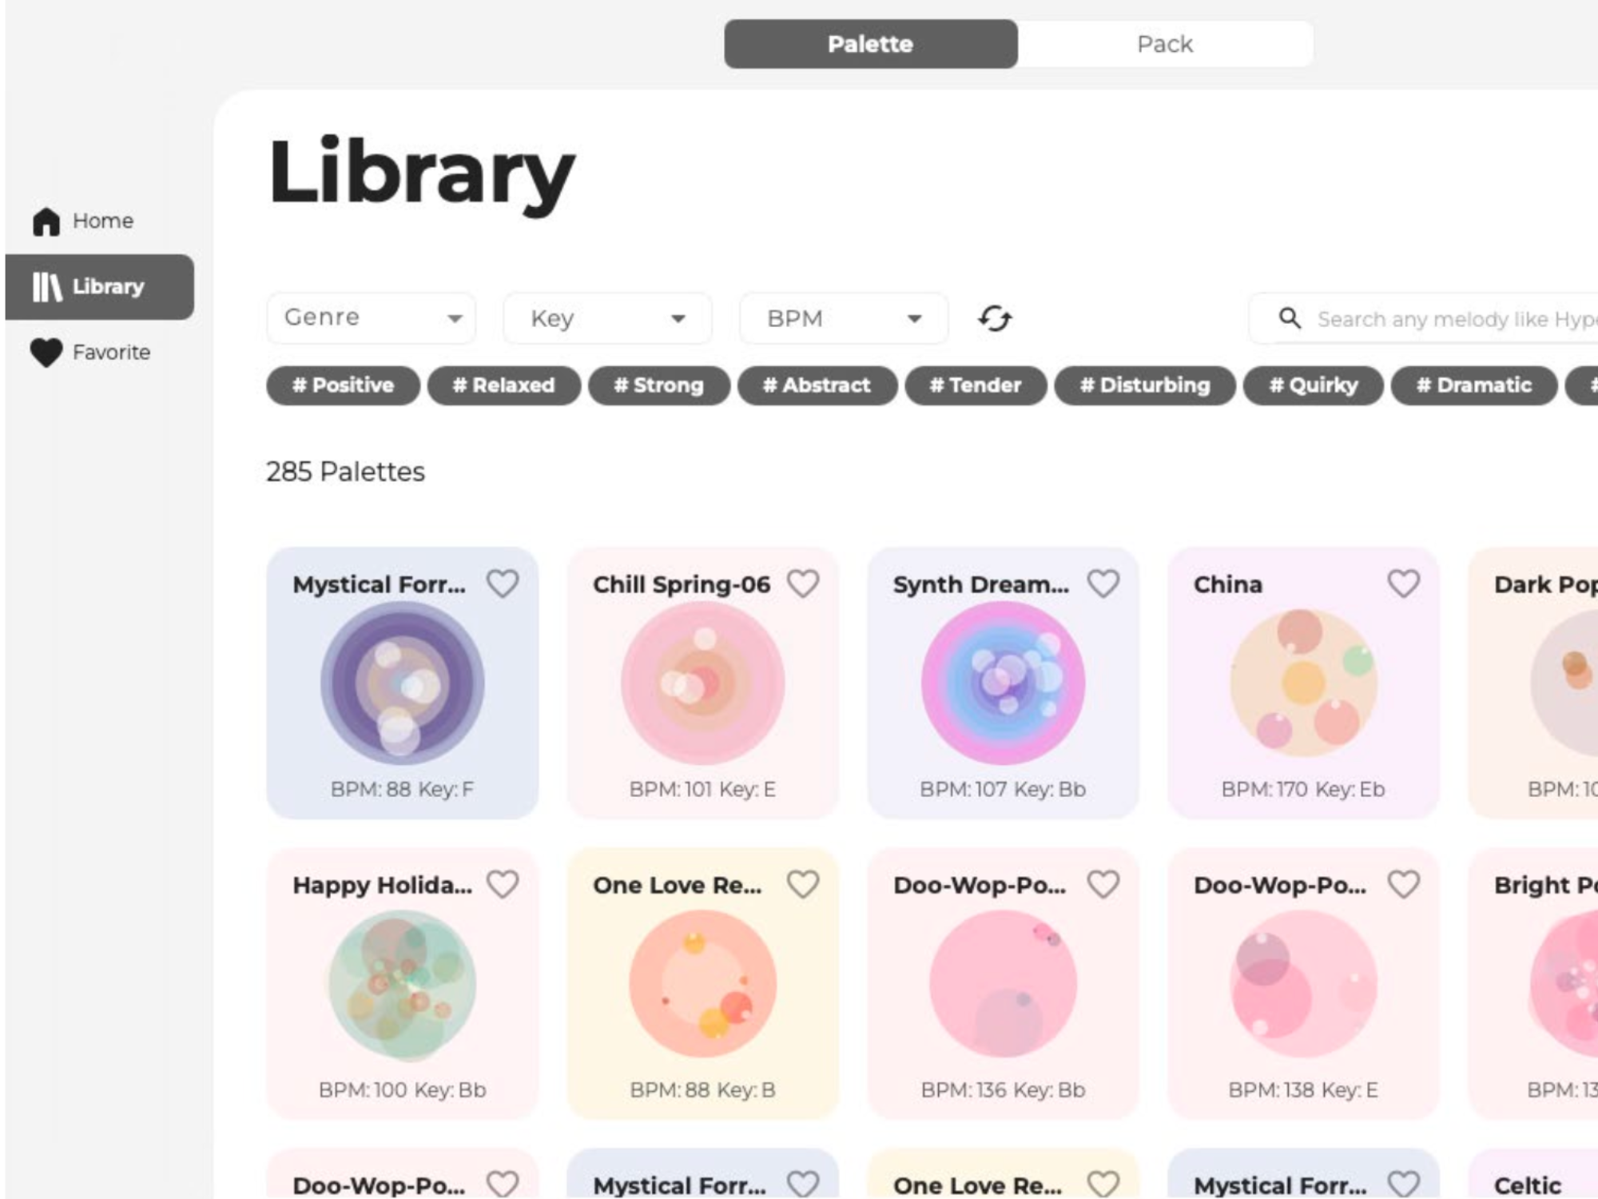
Task: Reset filters with the refresh arrows icon
Action: pyautogui.click(x=995, y=319)
